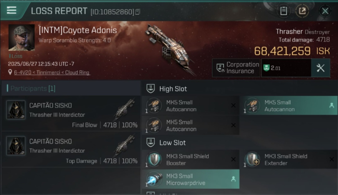Open the 6-4V20 Tinnimerci Cloud Ring location link
The width and height of the screenshot is (338, 195).
coord(52,73)
